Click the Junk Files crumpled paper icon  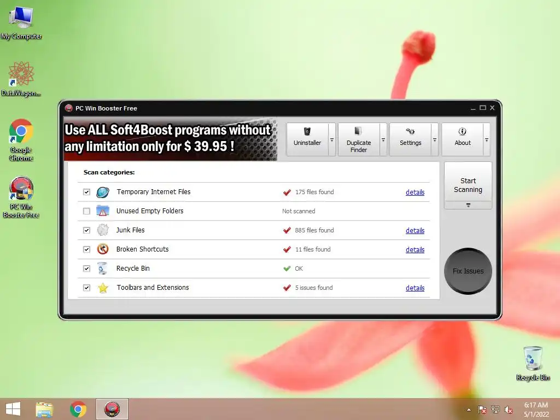[x=103, y=230]
